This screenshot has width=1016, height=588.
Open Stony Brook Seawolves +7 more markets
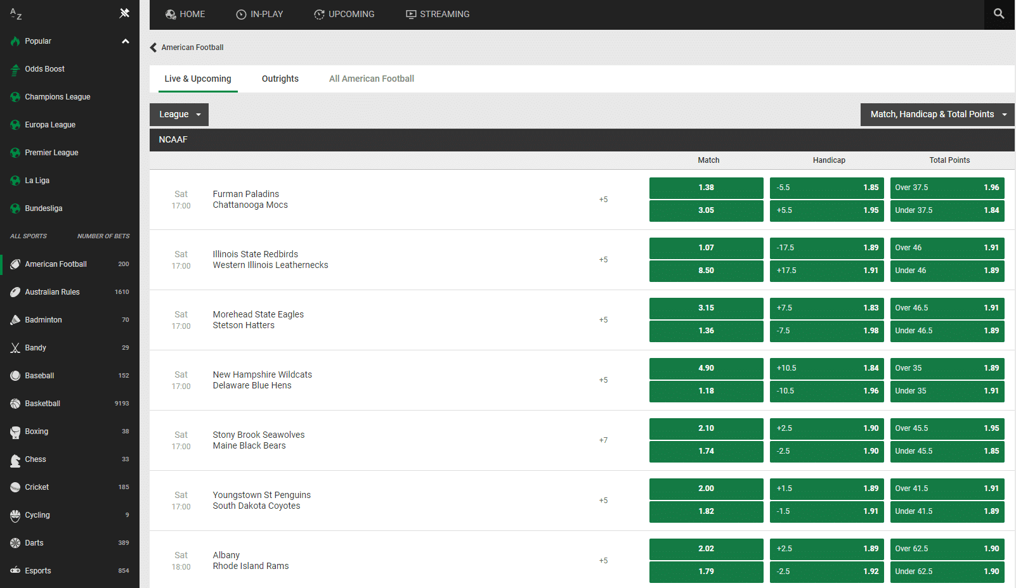pyautogui.click(x=603, y=440)
